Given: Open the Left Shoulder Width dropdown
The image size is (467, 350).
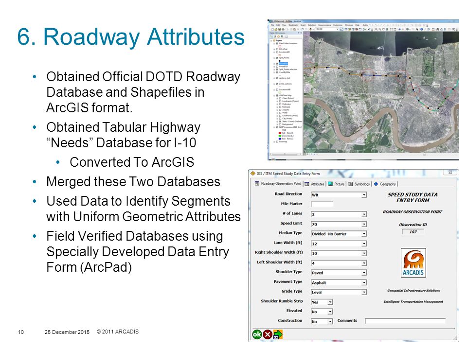Looking at the screenshot, I should tap(364, 263).
